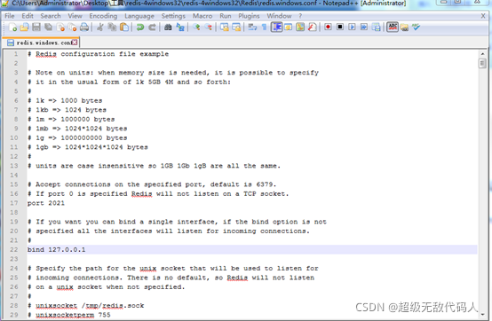The image size is (492, 321).
Task: Click the Close All toolbar icon
Action: [x=73, y=27]
